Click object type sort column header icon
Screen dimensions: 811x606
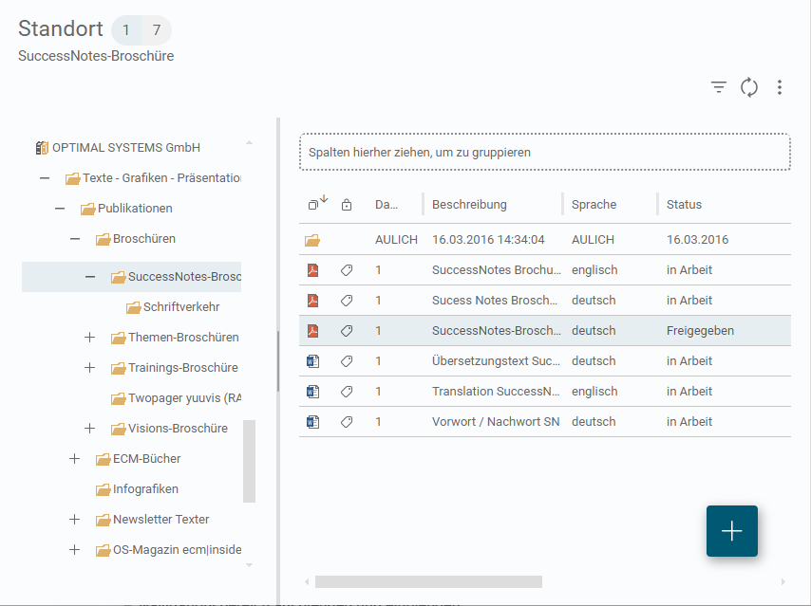pos(316,204)
